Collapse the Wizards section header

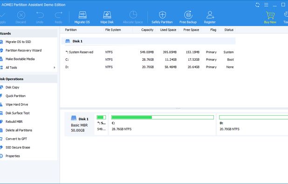(28, 34)
